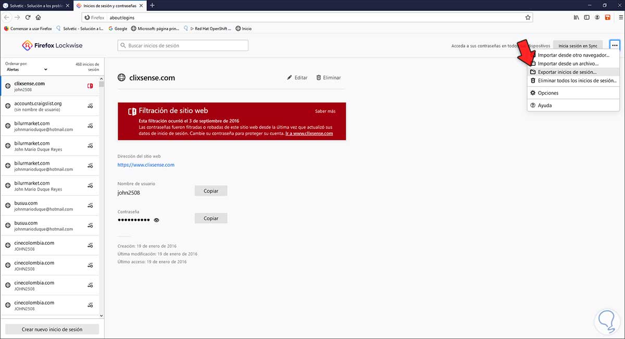Open the Firefox account icon
The image size is (625, 339).
[597, 17]
